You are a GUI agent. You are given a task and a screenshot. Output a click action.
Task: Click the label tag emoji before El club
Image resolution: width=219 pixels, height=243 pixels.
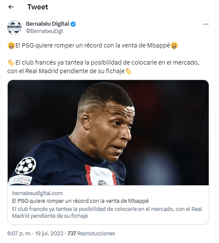coord(11,62)
